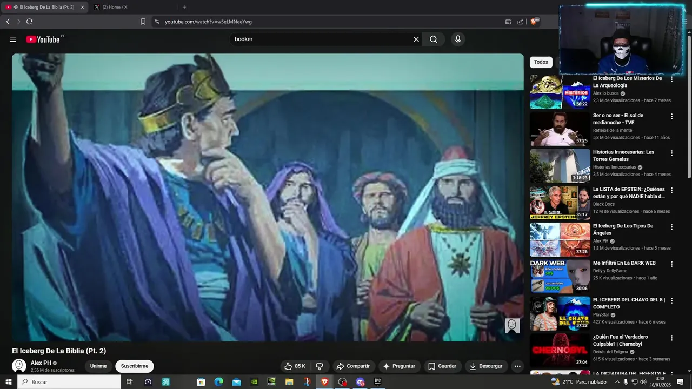Click the channel watermark in video corner

point(513,325)
